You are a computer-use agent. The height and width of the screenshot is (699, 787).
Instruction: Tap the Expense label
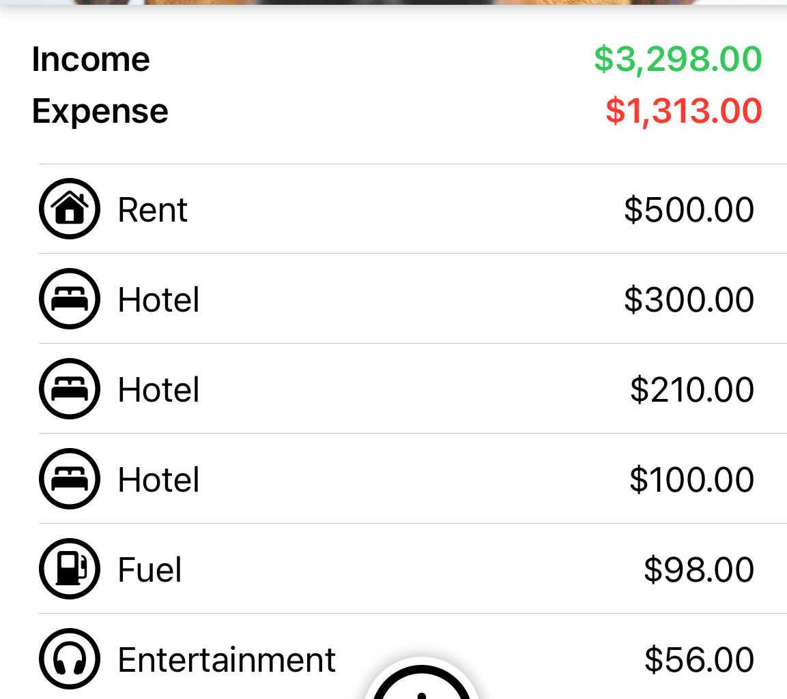[100, 111]
